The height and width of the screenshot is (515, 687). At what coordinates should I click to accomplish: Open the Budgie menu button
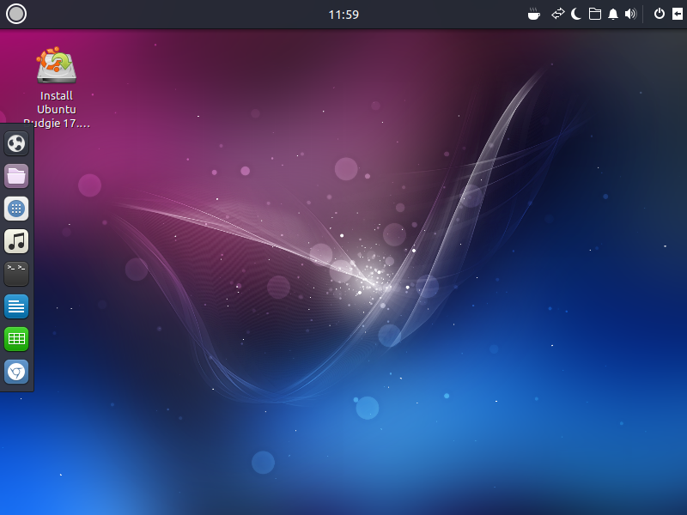[x=16, y=14]
